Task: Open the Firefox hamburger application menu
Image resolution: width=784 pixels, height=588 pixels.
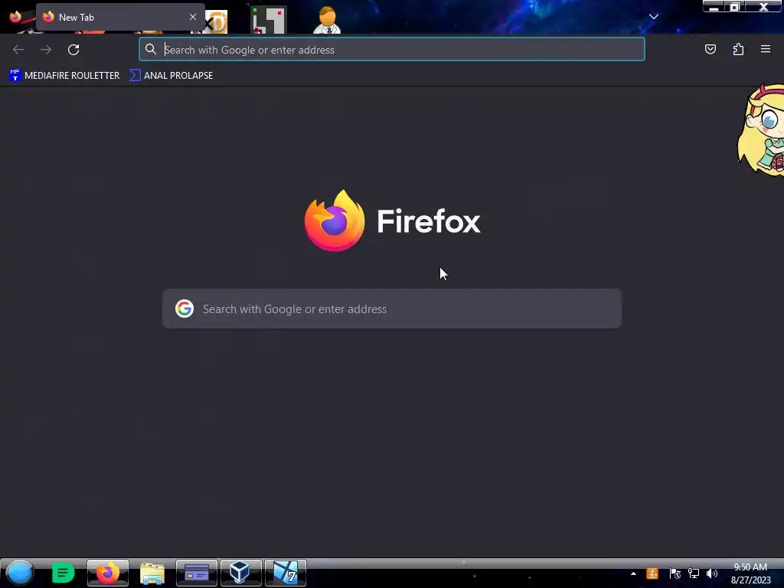Action: (766, 49)
